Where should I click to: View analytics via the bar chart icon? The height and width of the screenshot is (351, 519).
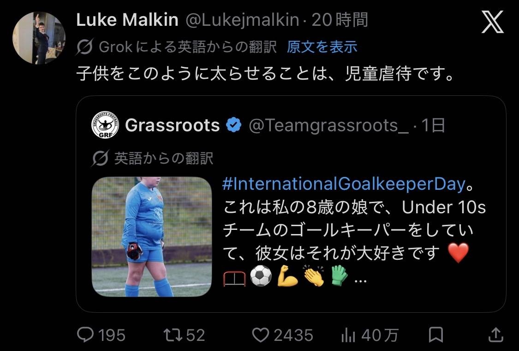pyautogui.click(x=348, y=335)
